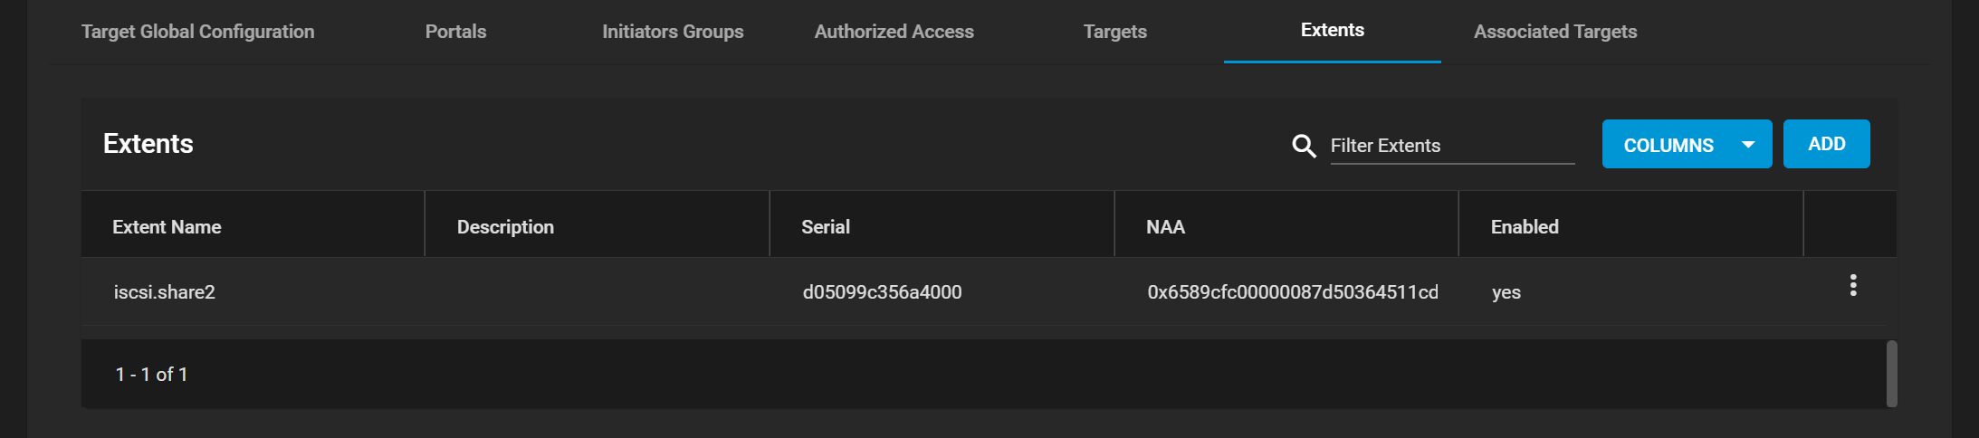The height and width of the screenshot is (438, 1979).
Task: Sort by Enabled column header
Action: click(1525, 227)
